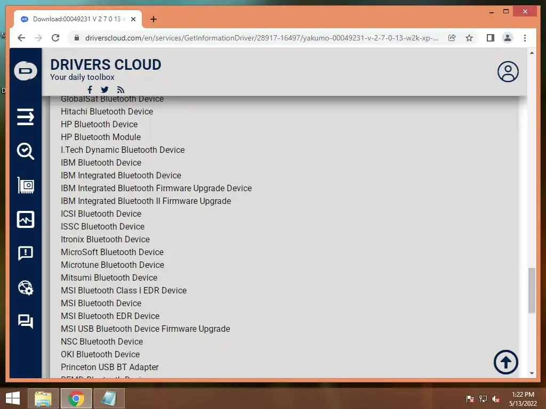Click the browser forward arrow
Screen dimensions: 546x409
[x=38, y=38]
